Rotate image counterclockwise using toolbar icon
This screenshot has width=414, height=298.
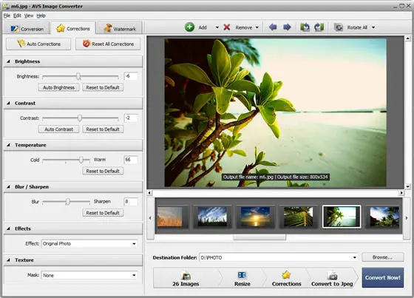tap(305, 27)
